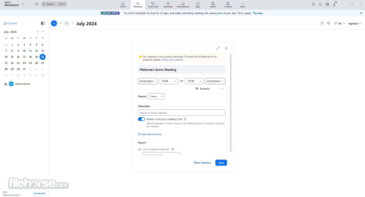This screenshot has width=365, height=197.
Task: Open the profile avatar menu
Action: click(334, 4)
